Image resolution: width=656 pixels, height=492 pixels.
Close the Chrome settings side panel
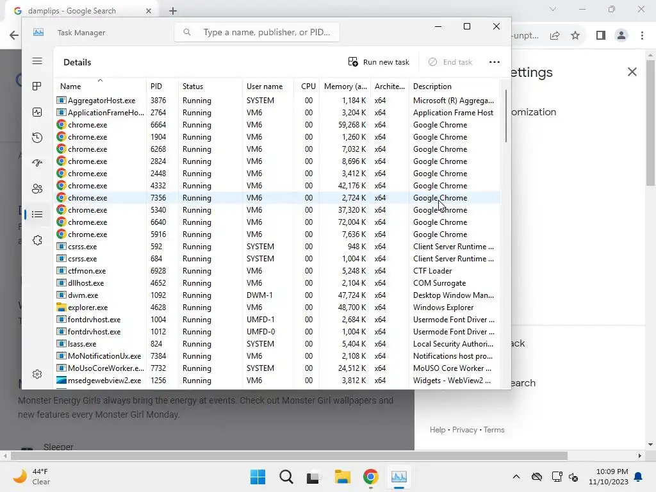(x=632, y=72)
